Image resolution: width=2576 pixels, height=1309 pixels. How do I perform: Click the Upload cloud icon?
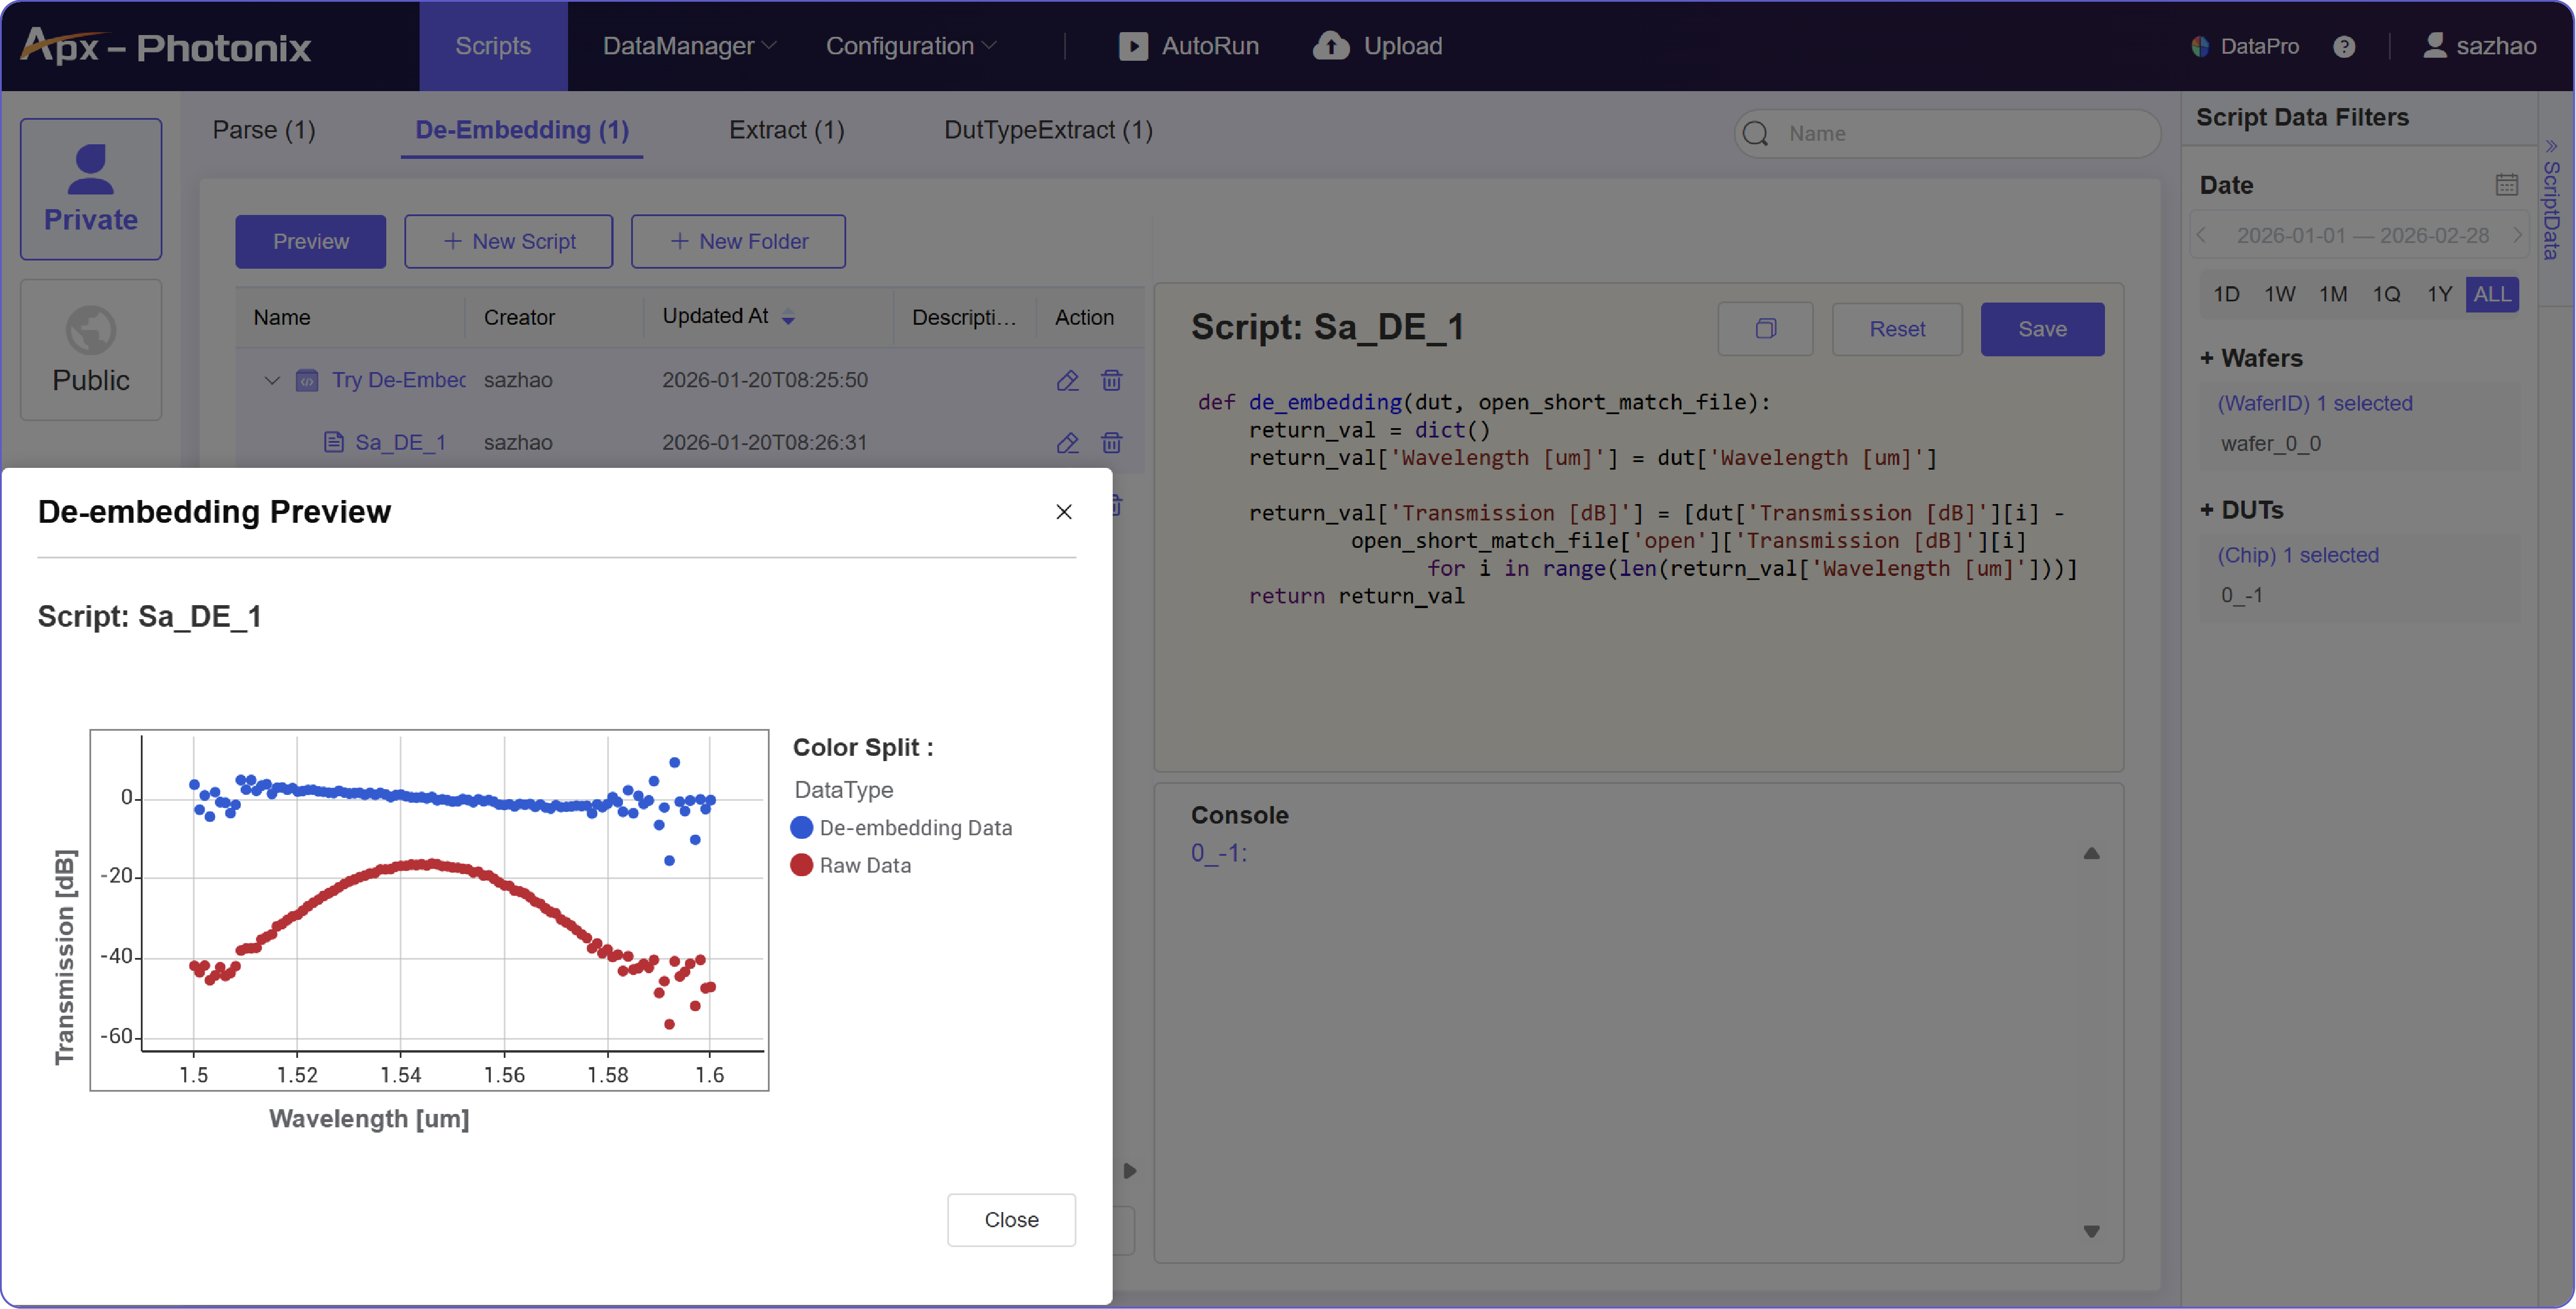click(x=1331, y=46)
